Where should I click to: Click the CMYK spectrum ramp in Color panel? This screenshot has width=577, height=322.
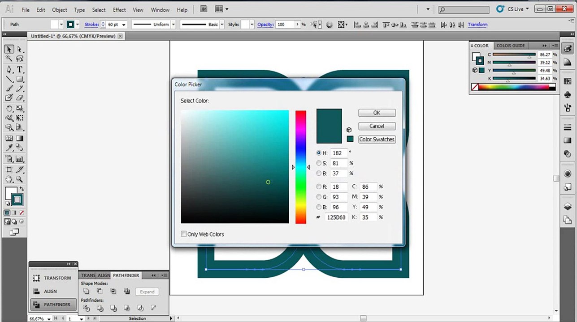coord(513,87)
